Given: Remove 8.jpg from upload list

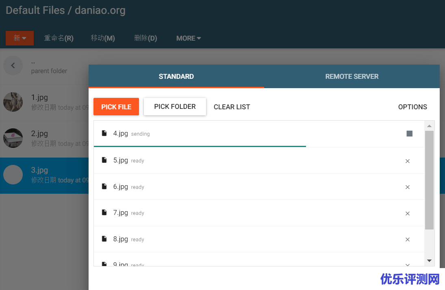Looking at the screenshot, I should click(x=408, y=240).
